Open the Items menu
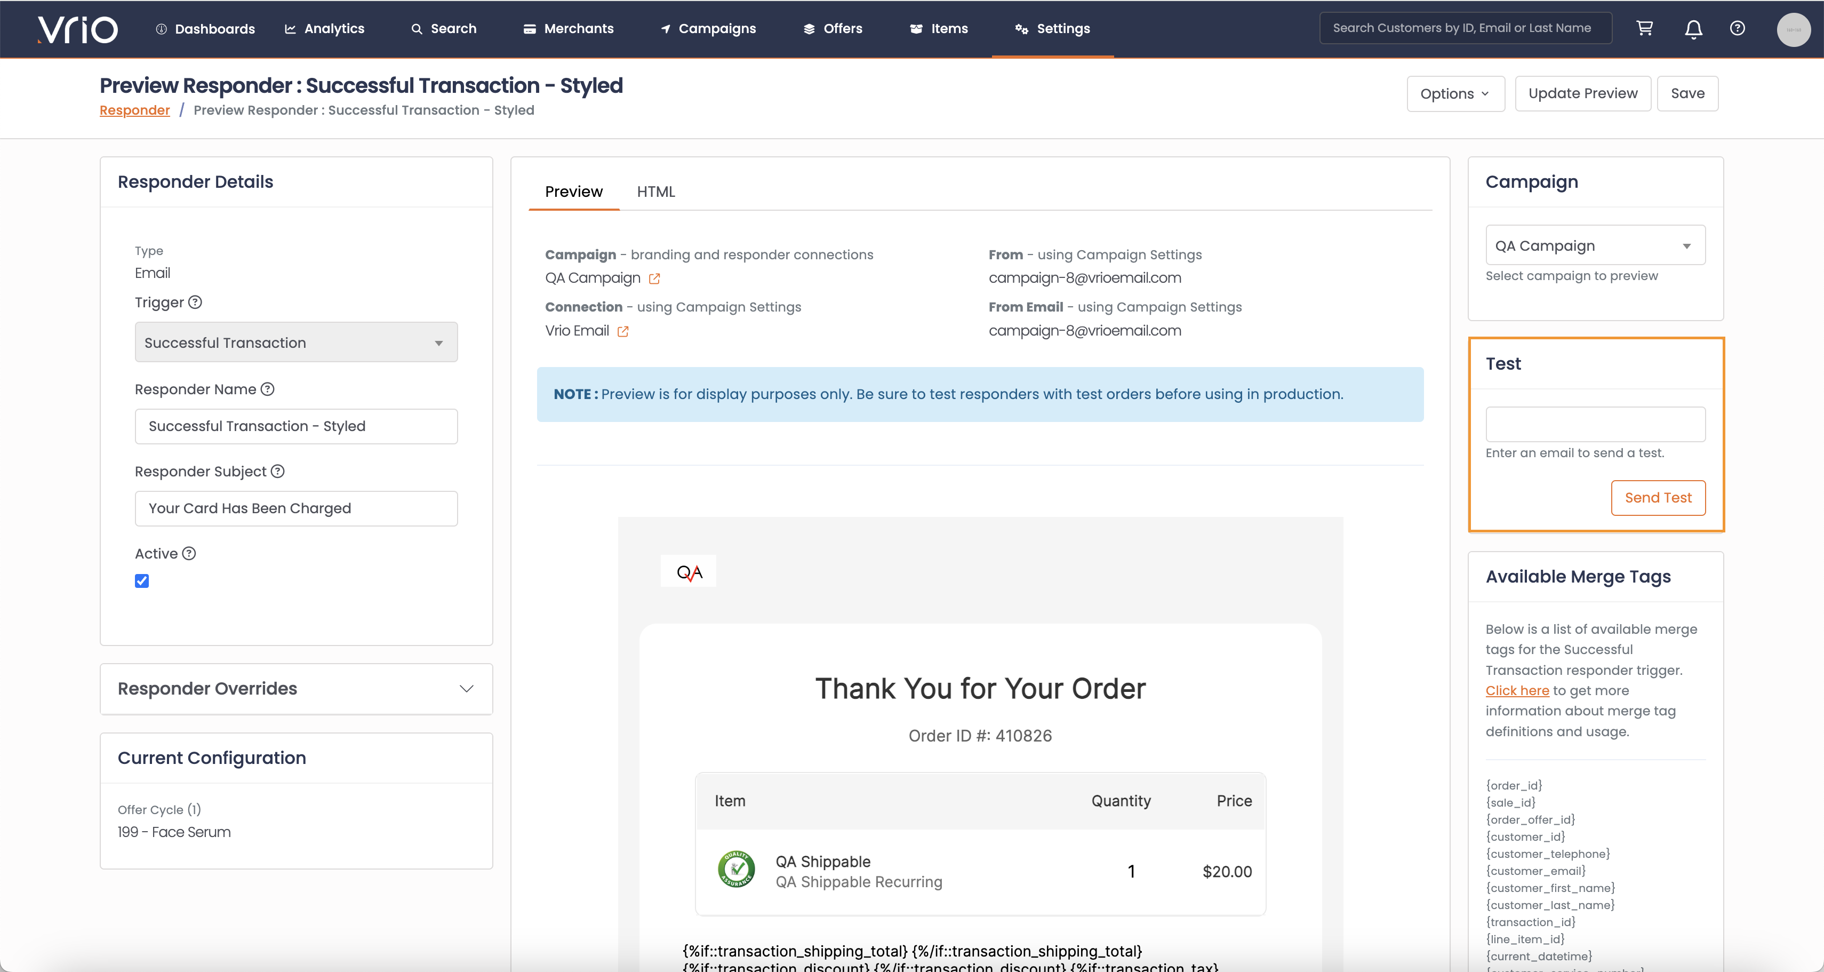 coord(939,29)
